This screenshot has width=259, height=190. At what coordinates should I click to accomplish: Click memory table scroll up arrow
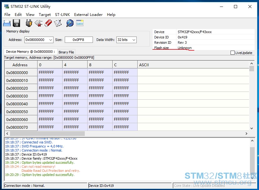click(x=252, y=63)
